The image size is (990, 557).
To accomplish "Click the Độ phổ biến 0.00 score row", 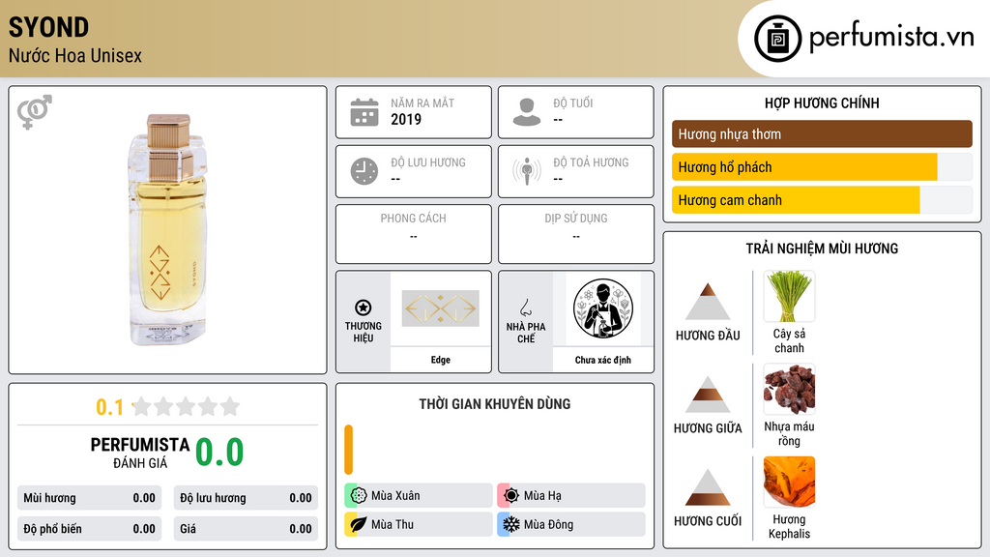I will pos(90,529).
